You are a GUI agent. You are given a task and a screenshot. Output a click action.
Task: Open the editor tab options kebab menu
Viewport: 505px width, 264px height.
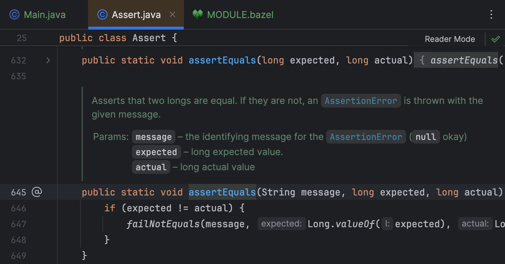(x=492, y=14)
